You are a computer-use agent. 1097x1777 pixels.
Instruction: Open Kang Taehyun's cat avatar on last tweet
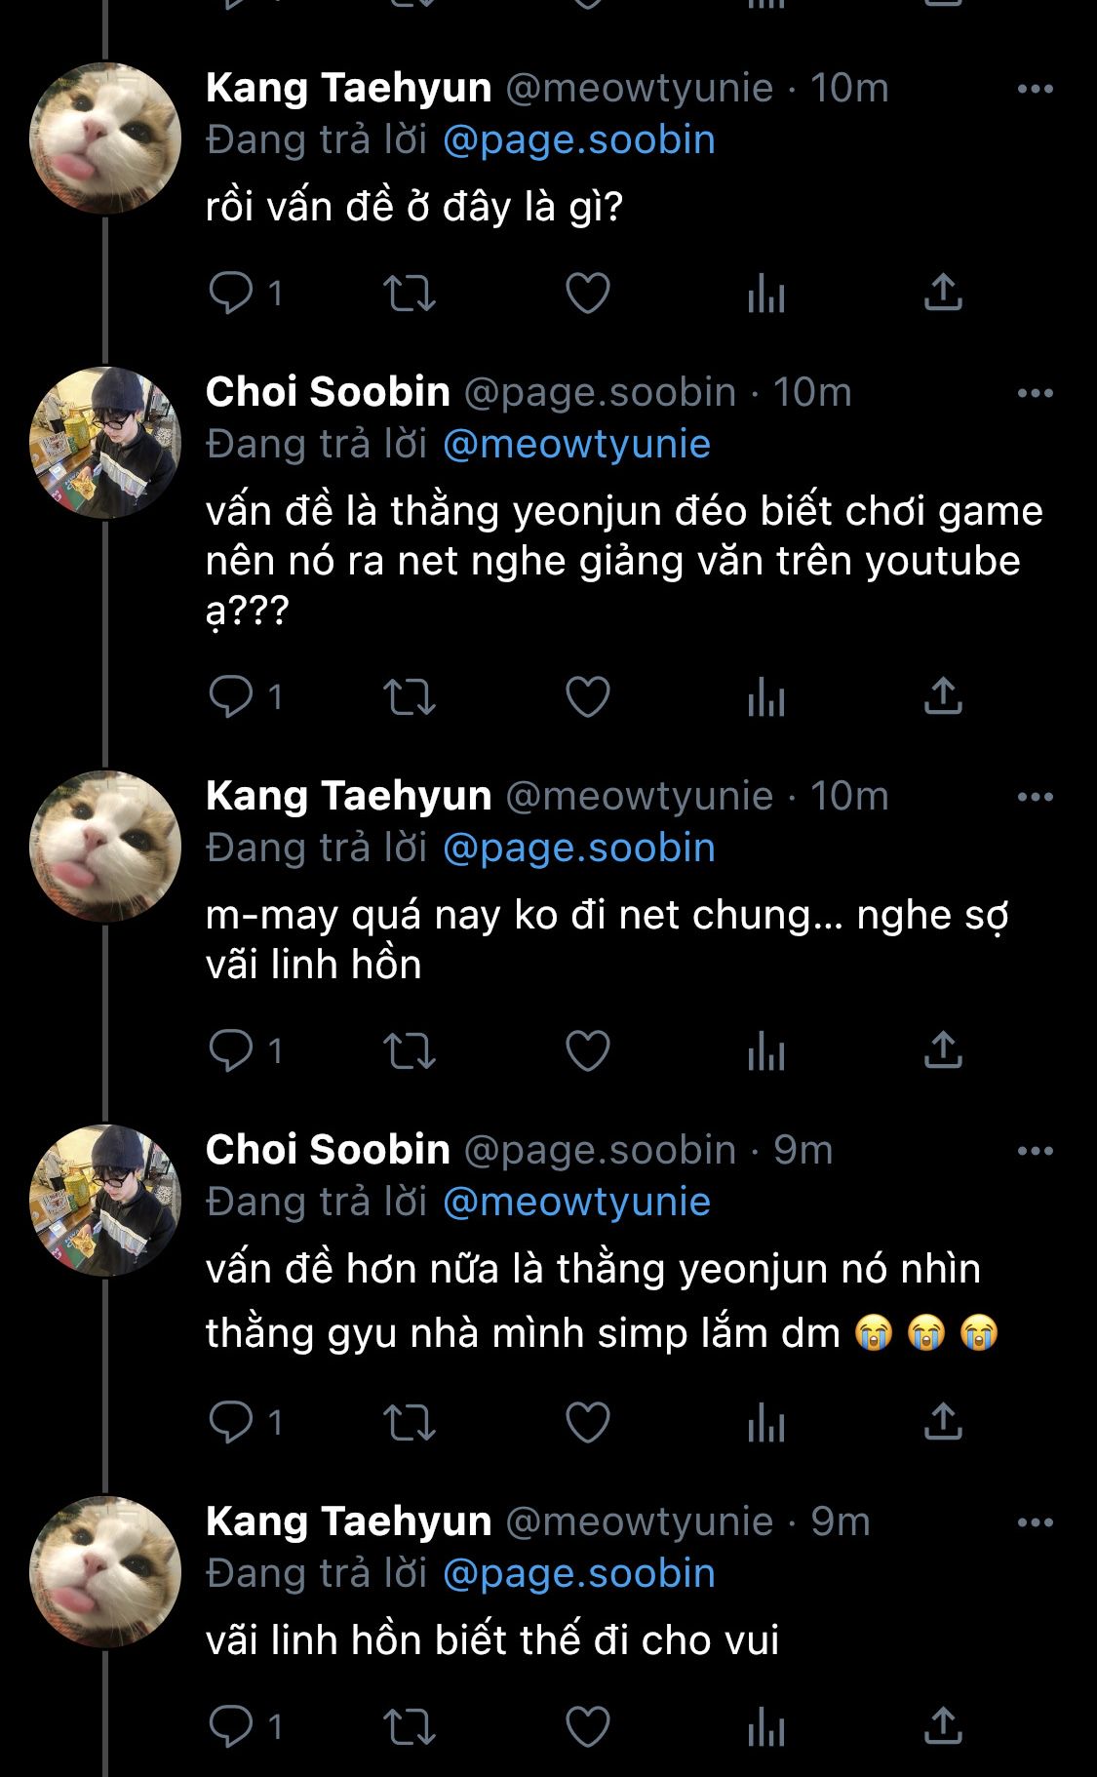[105, 1571]
